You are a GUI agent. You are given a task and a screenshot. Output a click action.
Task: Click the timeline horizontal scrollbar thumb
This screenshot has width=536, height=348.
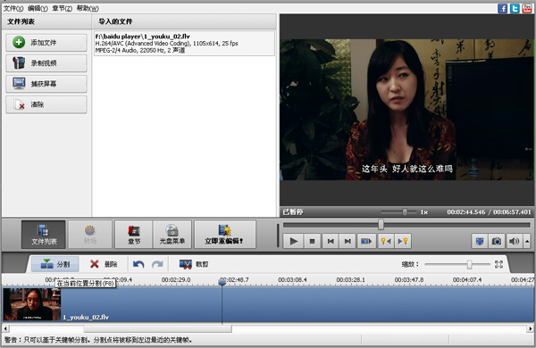pos(157,329)
